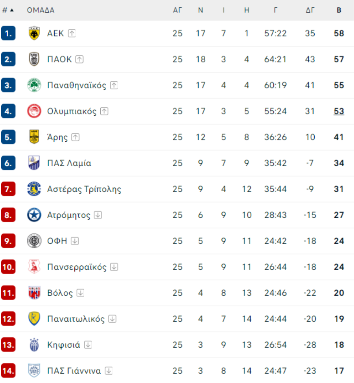Sort standings by points column Β
Viewport: 354px width, 383px height.
[x=339, y=10]
